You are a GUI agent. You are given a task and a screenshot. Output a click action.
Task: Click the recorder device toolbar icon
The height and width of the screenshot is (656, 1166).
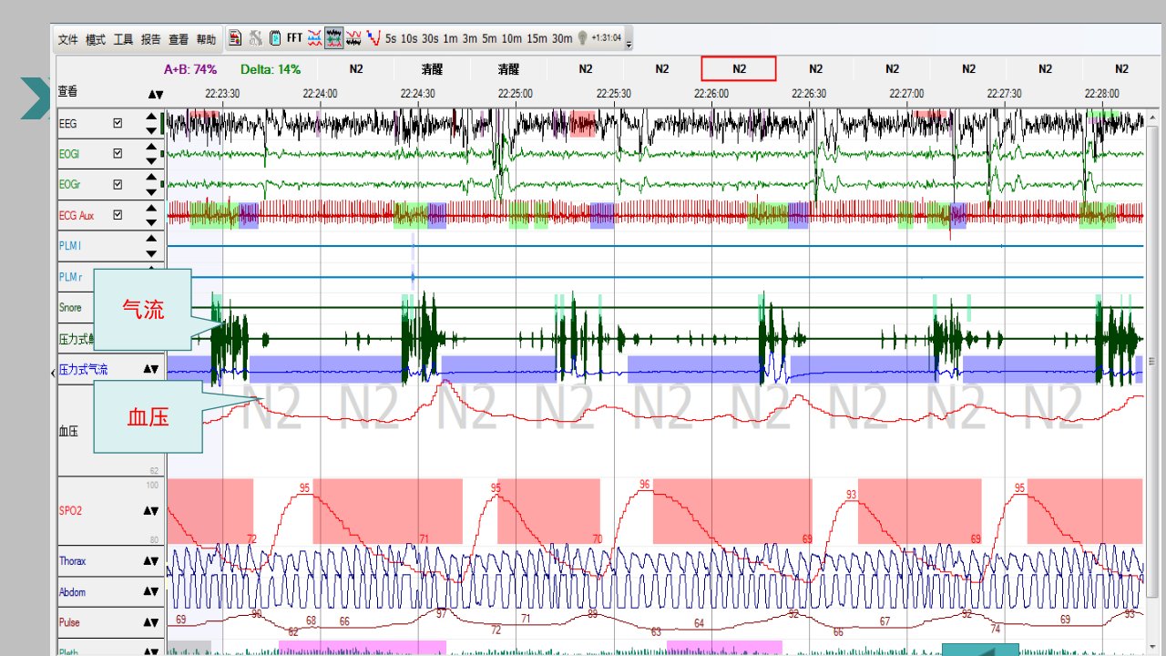click(x=274, y=38)
